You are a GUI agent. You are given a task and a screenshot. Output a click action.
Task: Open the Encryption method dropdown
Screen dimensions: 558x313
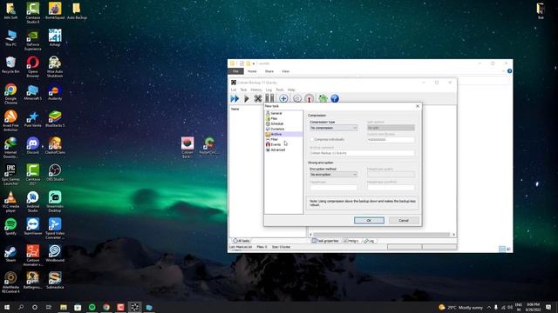[x=333, y=175]
